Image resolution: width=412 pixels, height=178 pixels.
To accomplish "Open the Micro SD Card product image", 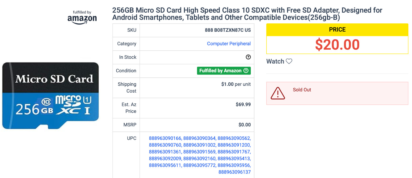I will click(50, 95).
